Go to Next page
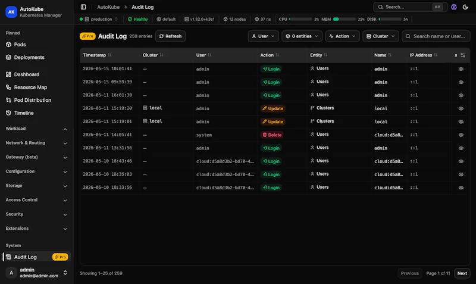 pyautogui.click(x=462, y=273)
